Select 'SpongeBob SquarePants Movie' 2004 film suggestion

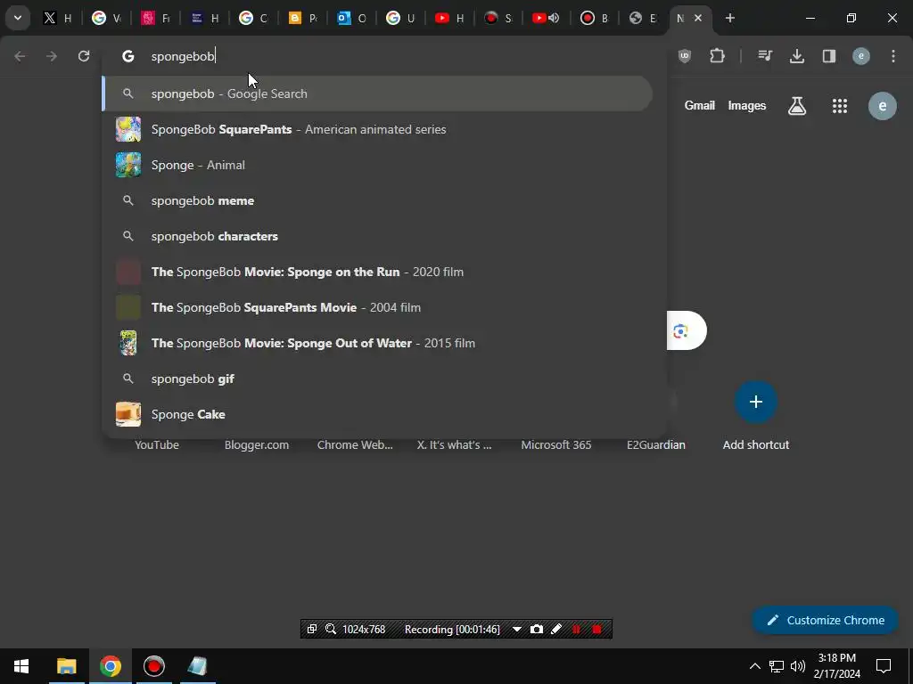(377, 307)
